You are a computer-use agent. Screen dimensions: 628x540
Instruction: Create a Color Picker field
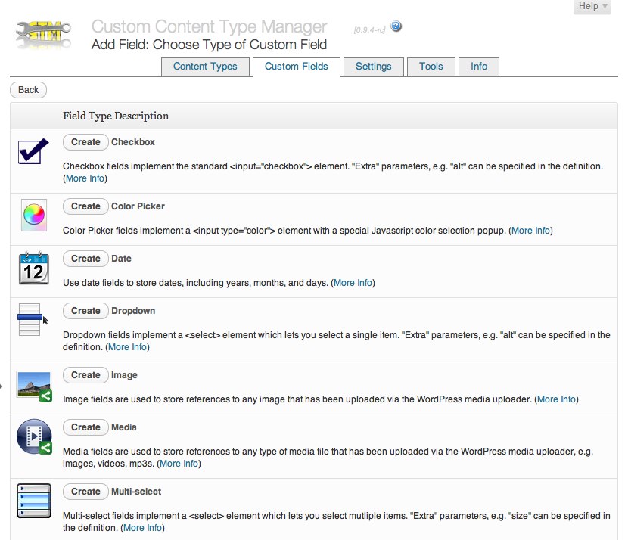[x=85, y=206]
